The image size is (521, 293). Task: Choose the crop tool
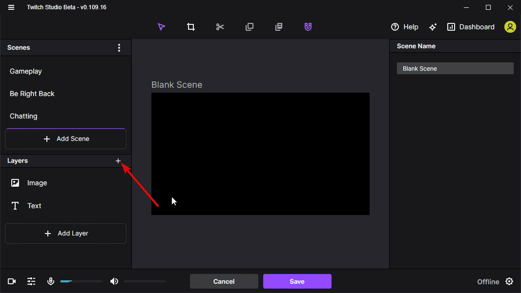(x=191, y=27)
